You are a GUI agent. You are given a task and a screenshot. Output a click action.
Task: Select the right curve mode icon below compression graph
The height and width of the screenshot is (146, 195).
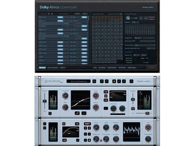coord(84,113)
